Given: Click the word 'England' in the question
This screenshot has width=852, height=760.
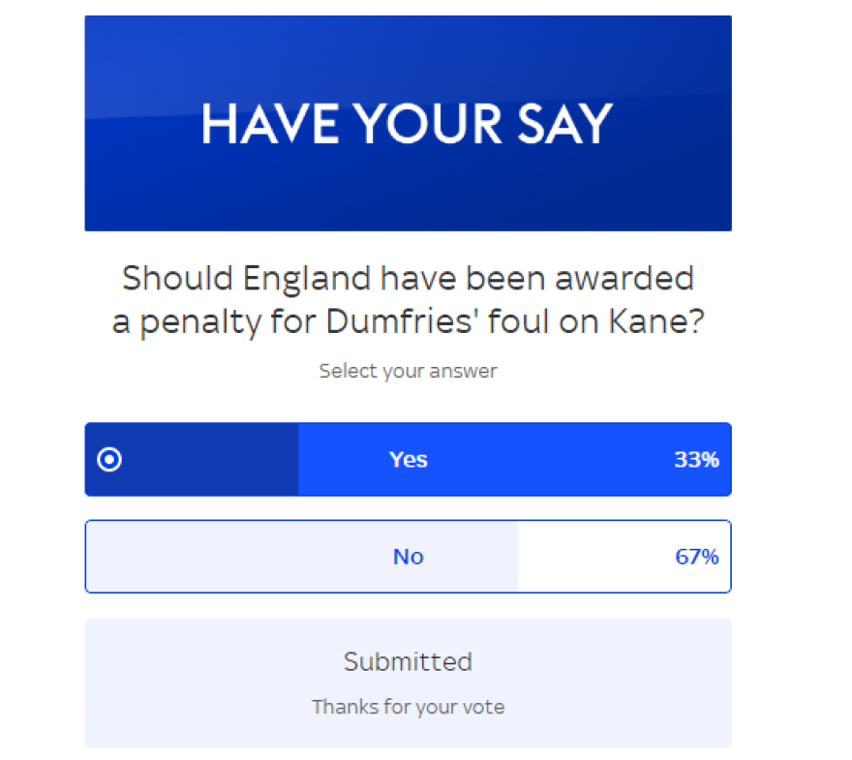Looking at the screenshot, I should coord(307,279).
